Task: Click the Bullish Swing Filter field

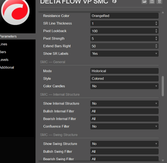Action: coord(124,152)
